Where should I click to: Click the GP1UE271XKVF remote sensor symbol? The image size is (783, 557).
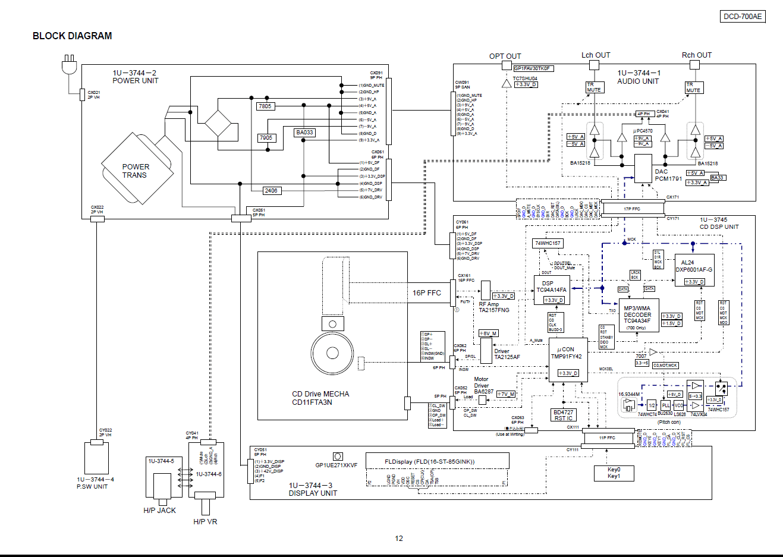coord(338,457)
